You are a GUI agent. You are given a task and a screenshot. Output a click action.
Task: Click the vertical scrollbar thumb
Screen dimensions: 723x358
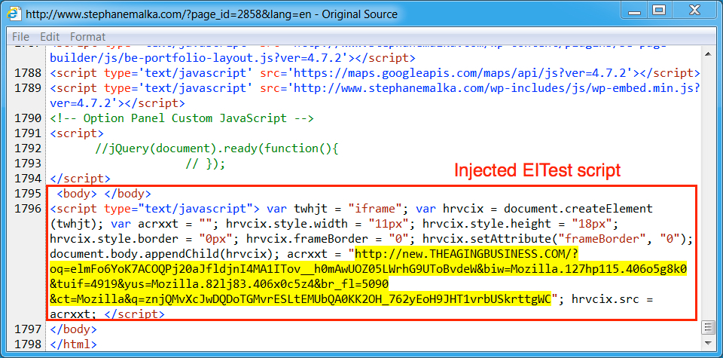707,327
